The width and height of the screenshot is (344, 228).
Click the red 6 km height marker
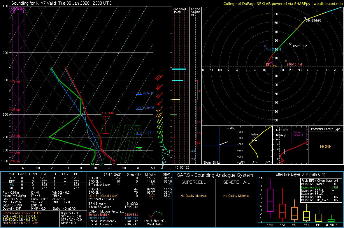16,109
